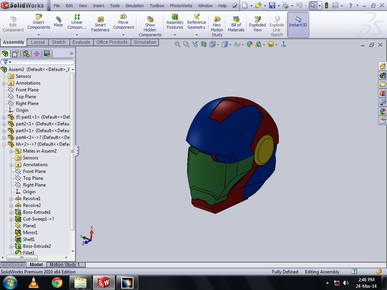
Task: Click Show Hidden Components
Action: click(150, 27)
